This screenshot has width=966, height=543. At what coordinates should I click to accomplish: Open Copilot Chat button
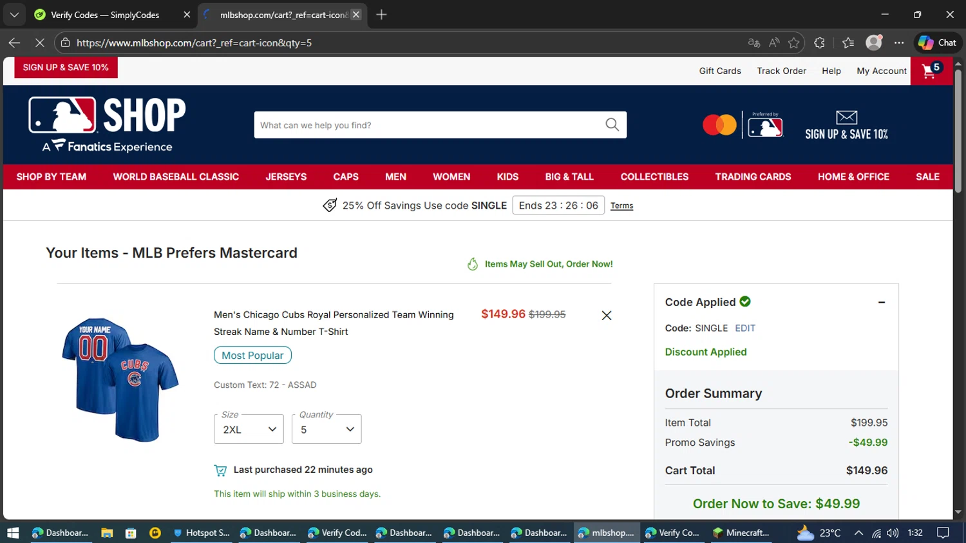[x=938, y=43]
